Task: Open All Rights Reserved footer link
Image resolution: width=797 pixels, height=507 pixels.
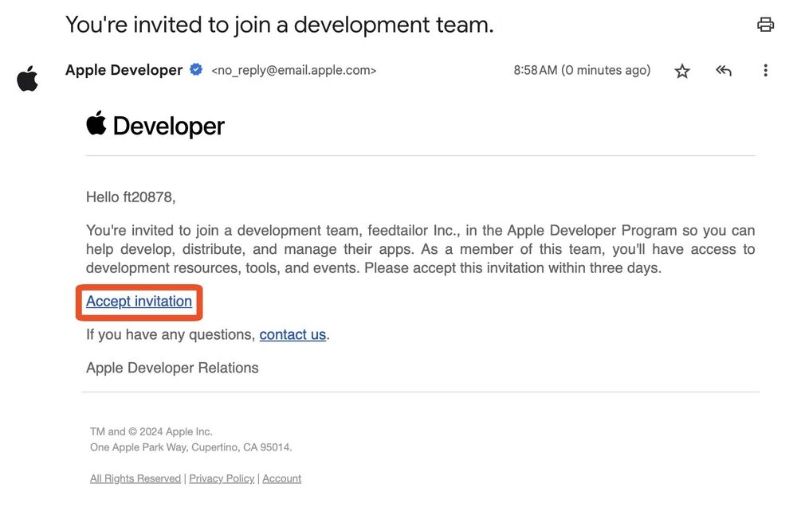Action: (x=135, y=478)
